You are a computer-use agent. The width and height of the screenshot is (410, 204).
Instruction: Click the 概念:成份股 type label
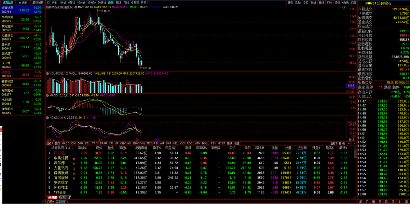point(396,82)
